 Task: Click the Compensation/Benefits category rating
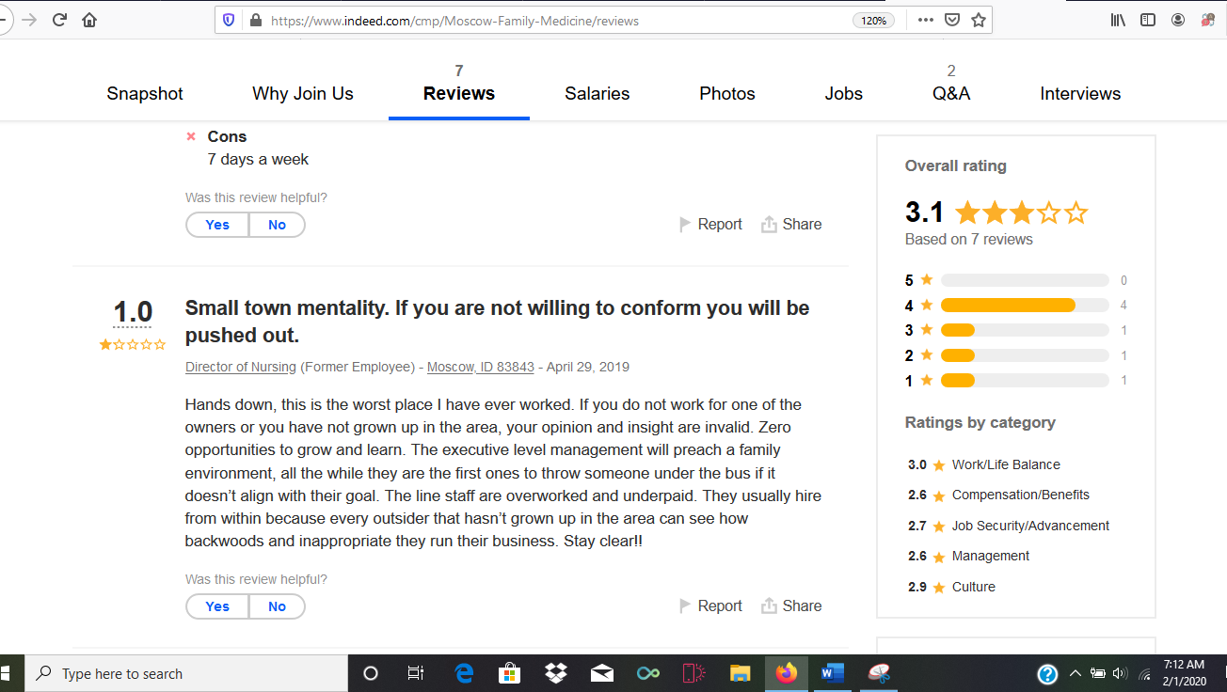coord(998,495)
